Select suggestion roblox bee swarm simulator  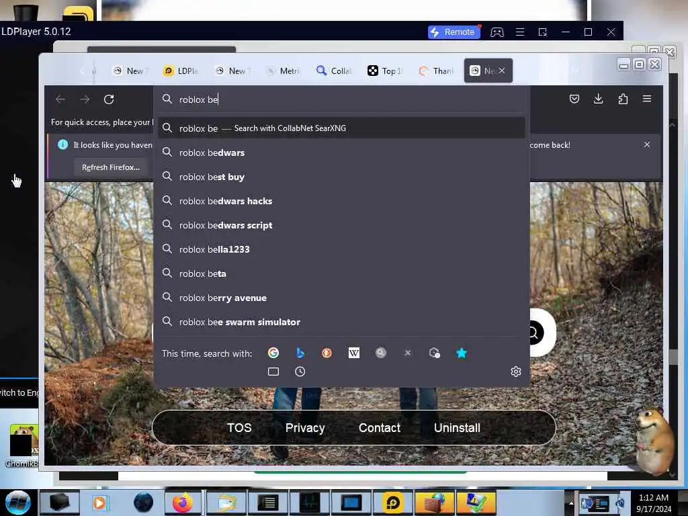pyautogui.click(x=341, y=322)
